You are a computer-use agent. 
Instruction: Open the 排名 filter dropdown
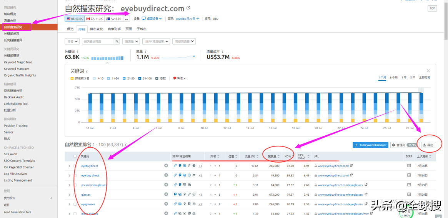72,42
